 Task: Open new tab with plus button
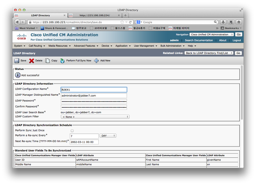[x=126, y=15]
